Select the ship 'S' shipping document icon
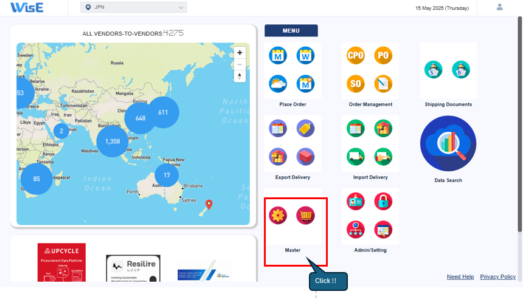Image resolution: width=523 pixels, height=300 pixels. (434, 70)
